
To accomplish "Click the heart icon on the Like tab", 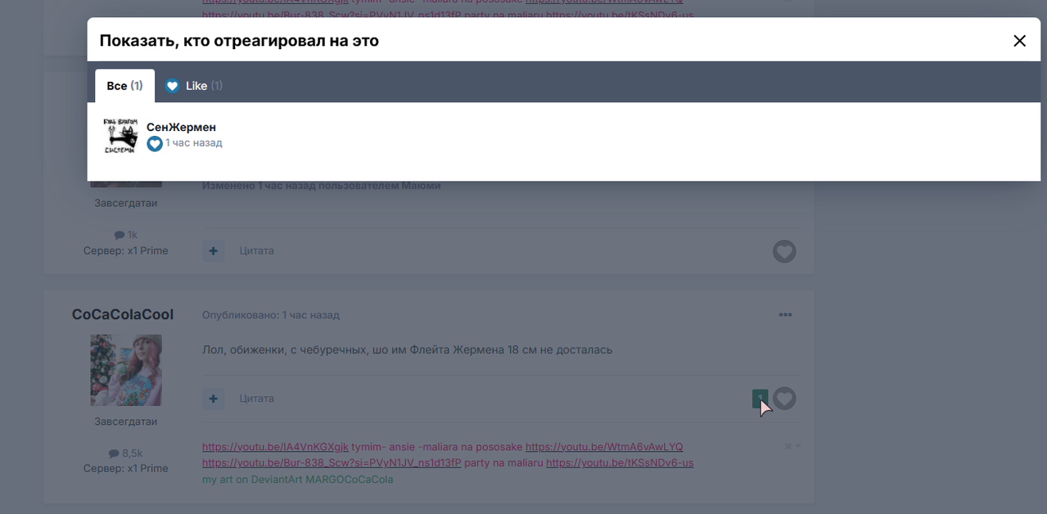I will click(x=172, y=86).
